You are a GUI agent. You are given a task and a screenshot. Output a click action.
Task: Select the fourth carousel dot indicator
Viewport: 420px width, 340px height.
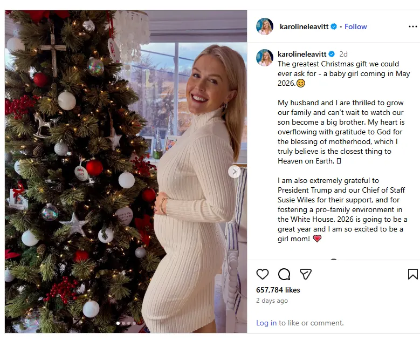pyautogui.click(x=133, y=324)
